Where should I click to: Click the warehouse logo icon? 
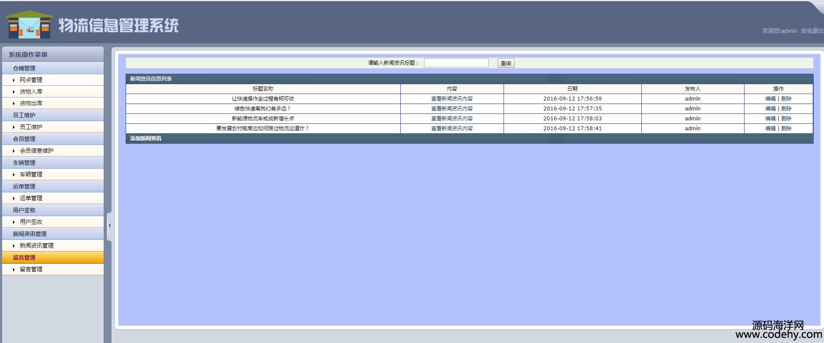(29, 25)
